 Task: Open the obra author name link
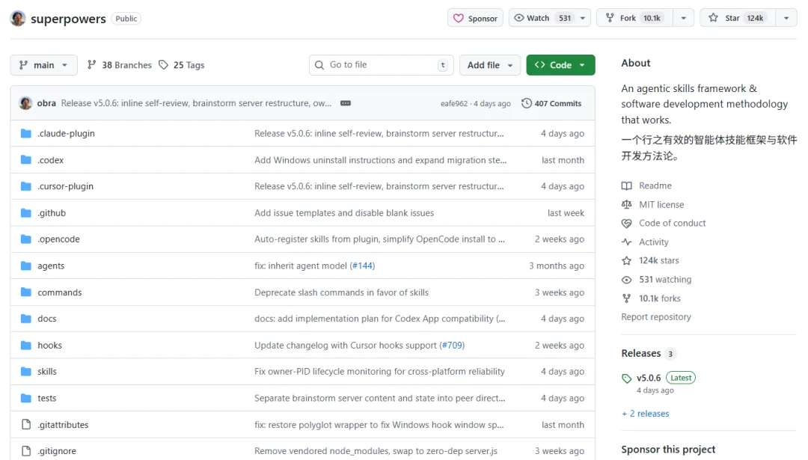(46, 103)
